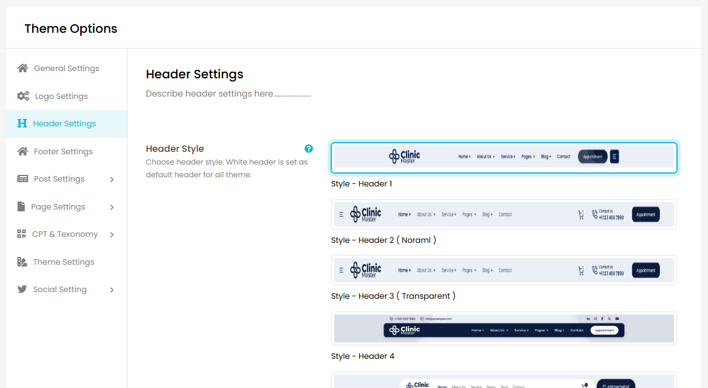Click the General Settings home icon
Viewport: 708px width, 388px height.
point(22,68)
